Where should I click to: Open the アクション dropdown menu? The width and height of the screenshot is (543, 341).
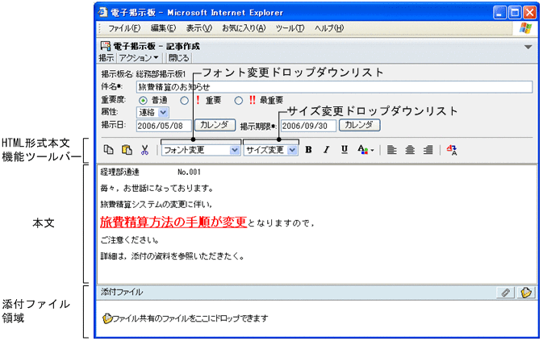pos(139,58)
